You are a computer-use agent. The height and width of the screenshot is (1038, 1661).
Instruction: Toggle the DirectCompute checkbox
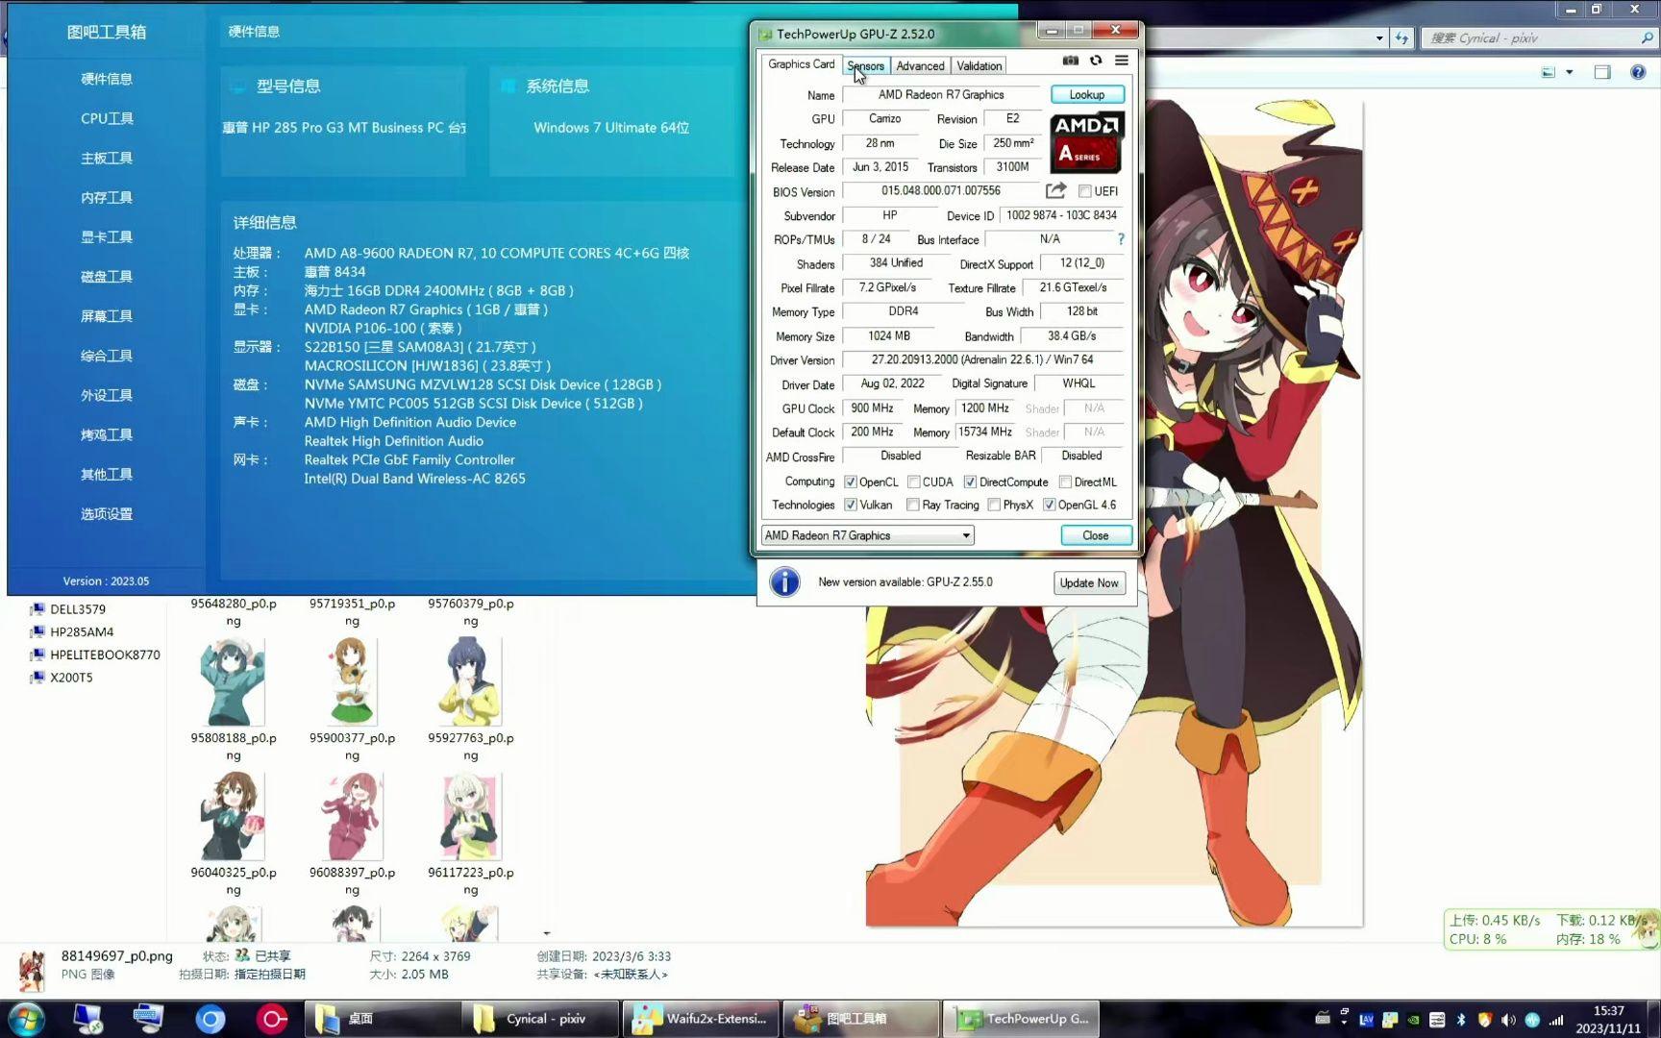(971, 482)
